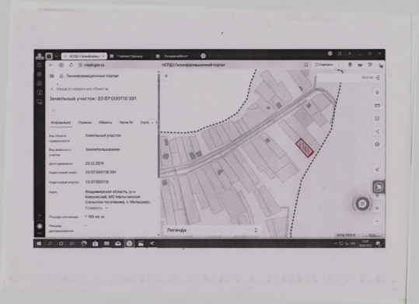The height and width of the screenshot is (304, 419).
Task: Expand the Легенда panel
Action: [x=211, y=230]
